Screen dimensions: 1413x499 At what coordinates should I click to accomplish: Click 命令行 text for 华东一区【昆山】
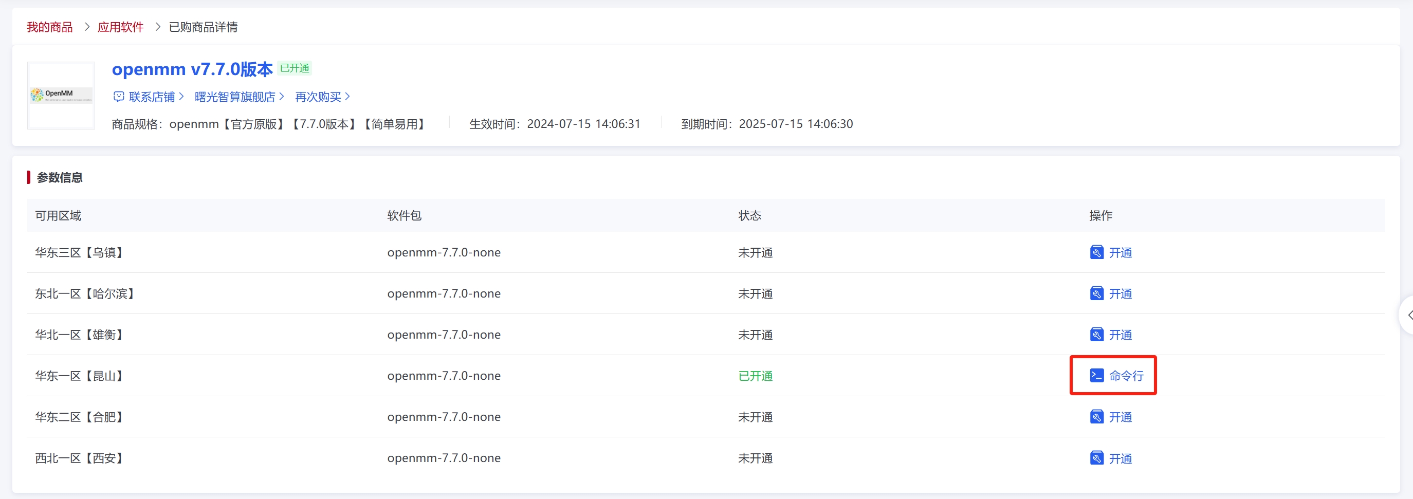1126,376
